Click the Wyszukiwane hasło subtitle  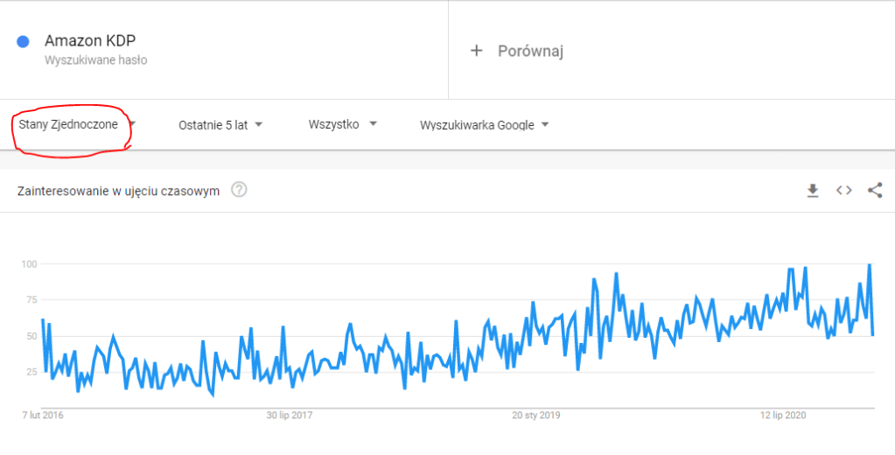(x=95, y=61)
